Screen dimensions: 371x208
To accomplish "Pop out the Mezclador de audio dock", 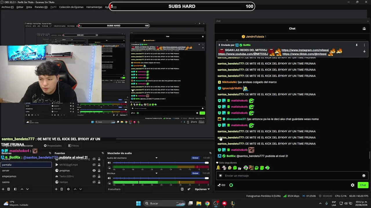I will tap(210, 153).
